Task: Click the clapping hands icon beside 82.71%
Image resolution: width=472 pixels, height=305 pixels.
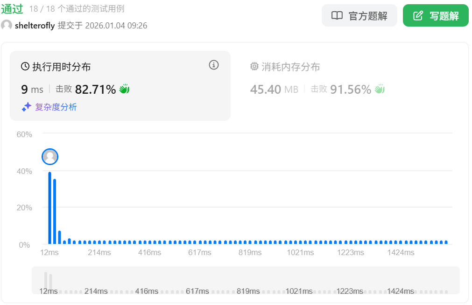Action: click(x=124, y=89)
